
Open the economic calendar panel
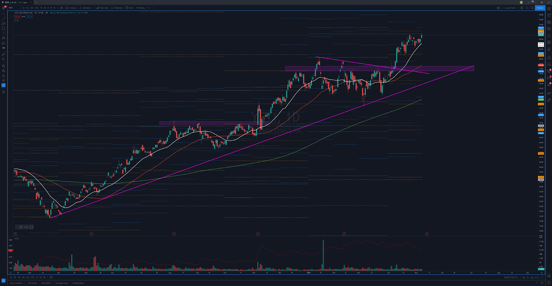(x=549, y=42)
